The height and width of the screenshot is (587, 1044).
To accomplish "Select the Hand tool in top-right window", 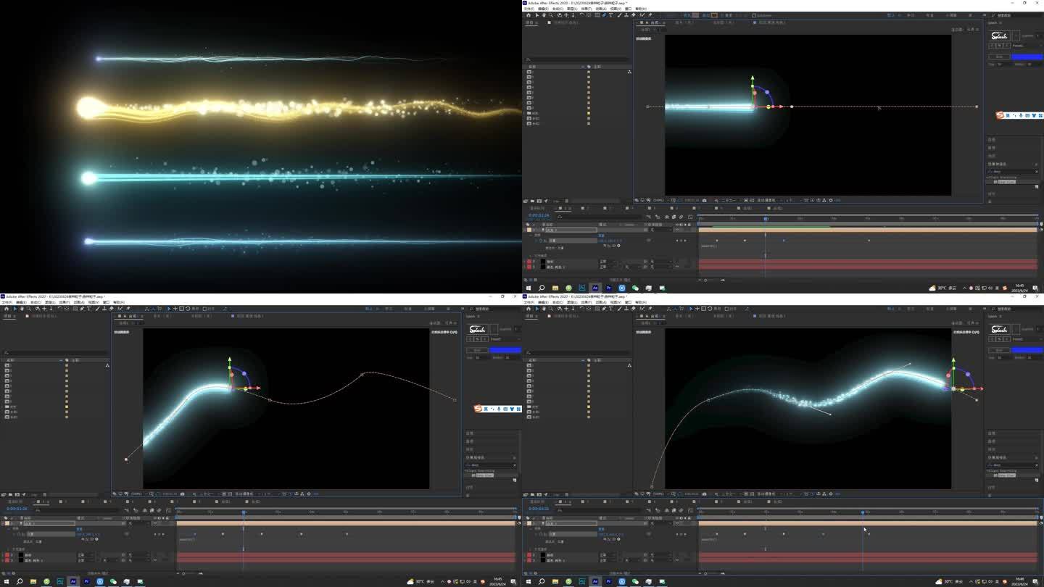I will click(x=544, y=15).
